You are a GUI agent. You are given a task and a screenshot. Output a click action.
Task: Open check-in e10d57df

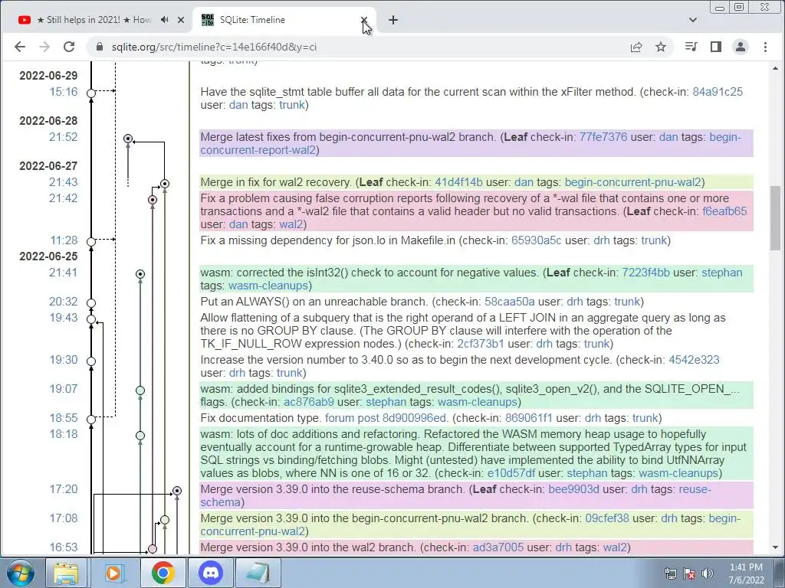[x=511, y=473]
